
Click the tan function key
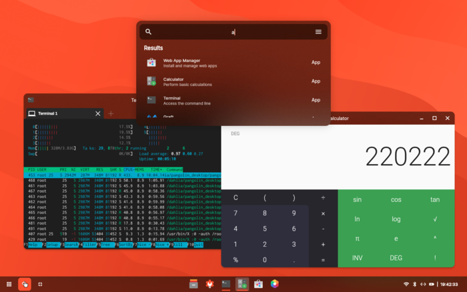[435, 199]
